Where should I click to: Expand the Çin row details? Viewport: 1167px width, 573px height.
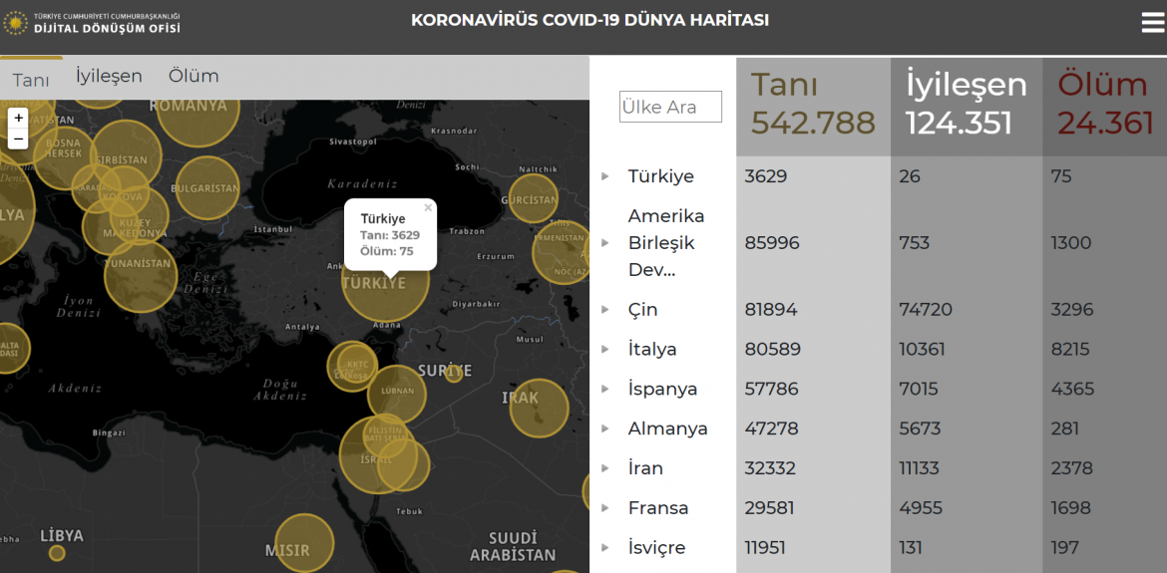click(604, 310)
